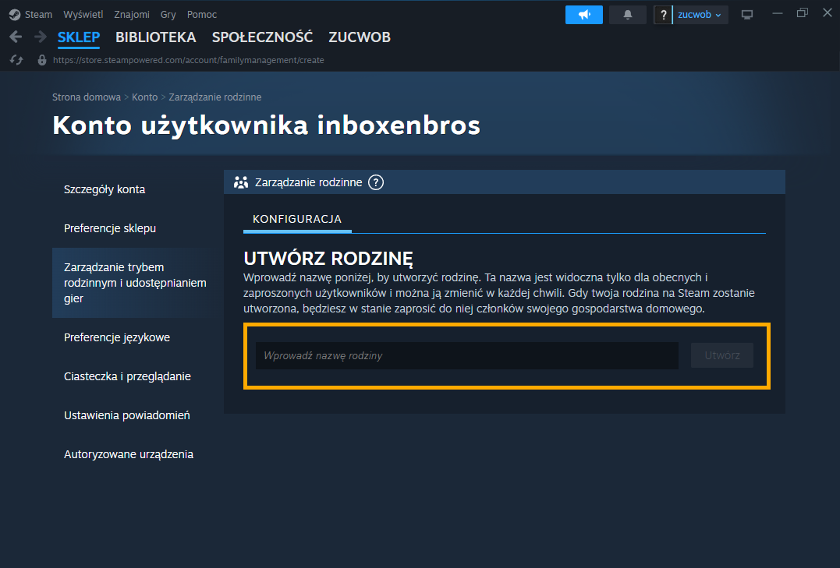Open the Steam menu
This screenshot has width=840, height=568.
(x=38, y=15)
